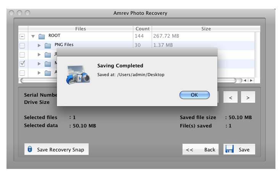Viewport: 280px width, 183px height.
Task: Toggle the ROOT folder checkbox
Action: [x=22, y=37]
